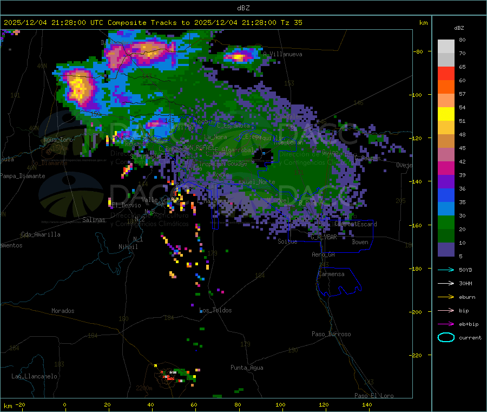The width and height of the screenshot is (487, 412).
Task: Click the 'Punta_Agua' map label
Action: [247, 368]
